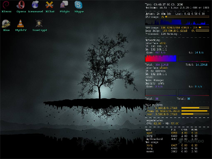Click the wlan0 download traffic graph

pyautogui.click(x=161, y=92)
